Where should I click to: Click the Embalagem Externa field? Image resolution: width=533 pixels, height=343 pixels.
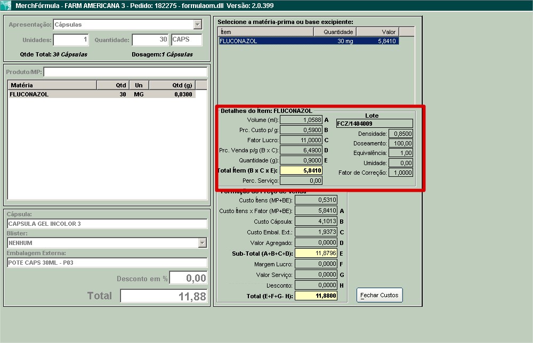click(x=107, y=263)
